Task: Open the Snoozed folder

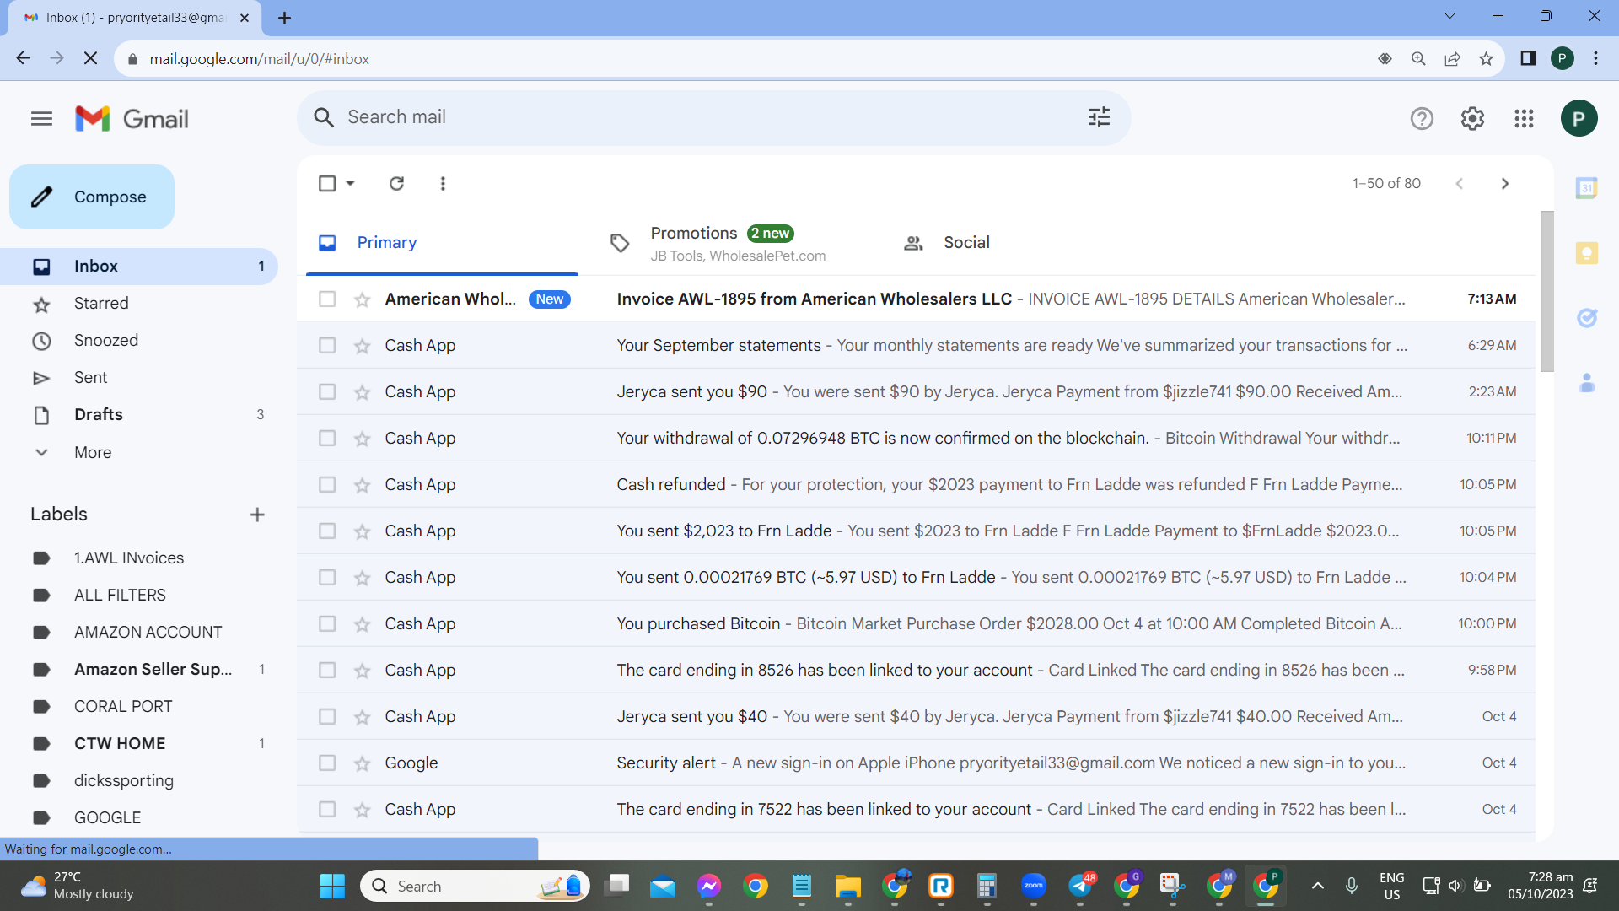Action: click(139, 341)
